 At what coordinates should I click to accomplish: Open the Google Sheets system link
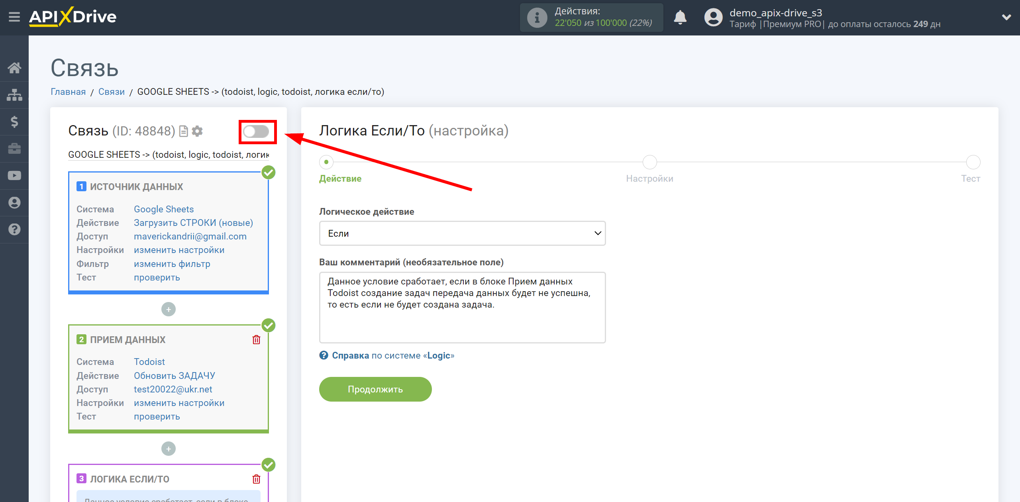[164, 209]
